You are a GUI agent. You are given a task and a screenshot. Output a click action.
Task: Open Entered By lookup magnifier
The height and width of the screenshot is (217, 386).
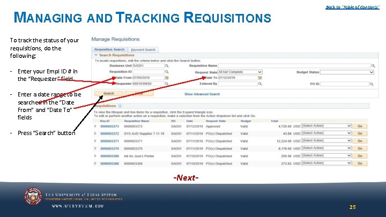coord(260,84)
